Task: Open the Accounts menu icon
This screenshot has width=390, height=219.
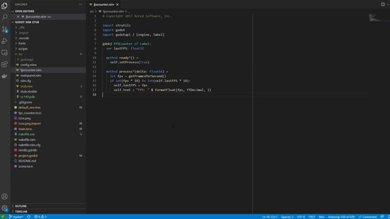Action: [x=4, y=196]
